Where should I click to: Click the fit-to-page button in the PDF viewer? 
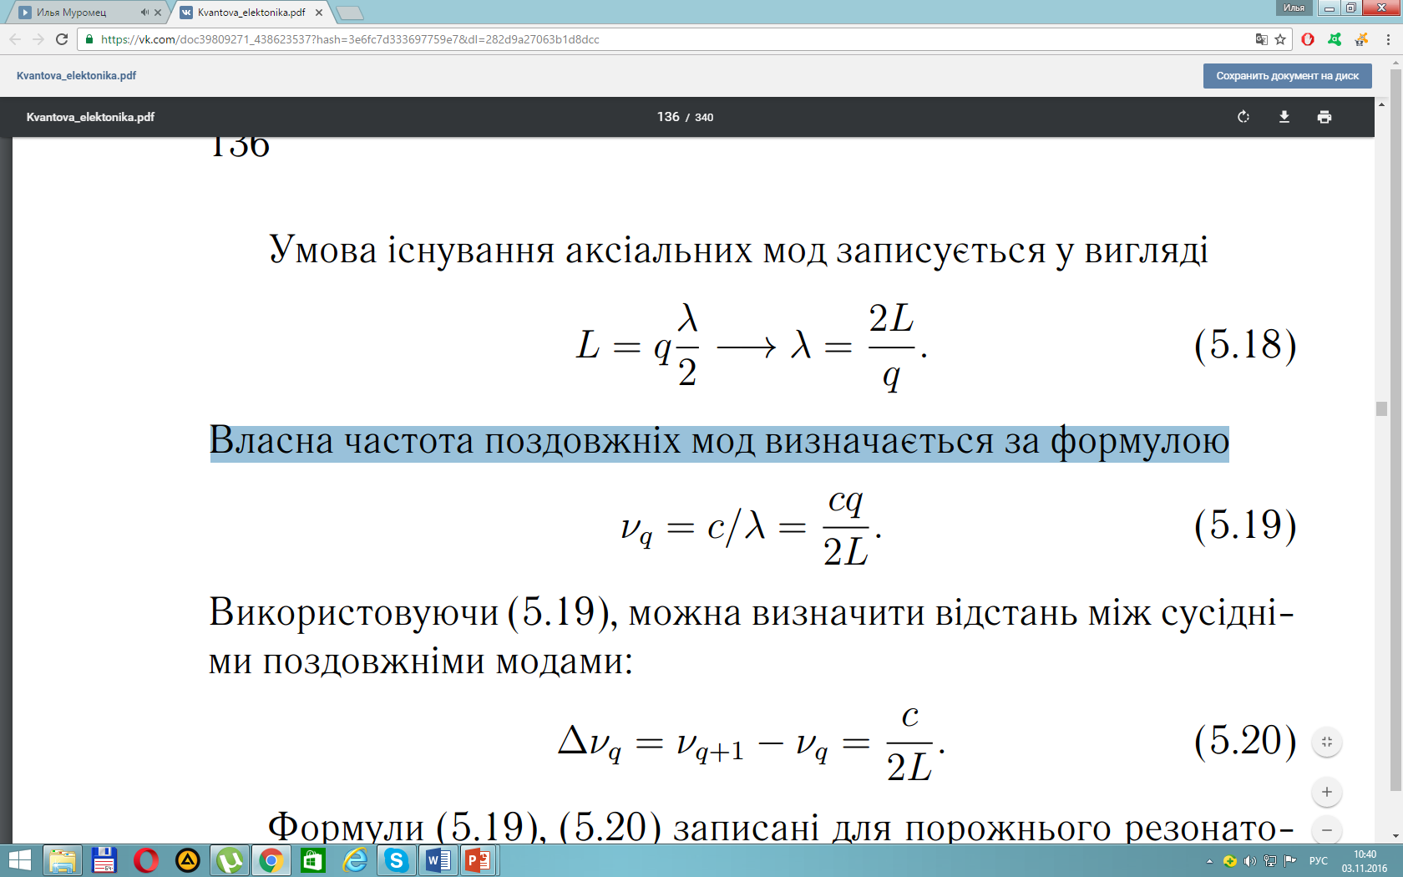(1327, 742)
